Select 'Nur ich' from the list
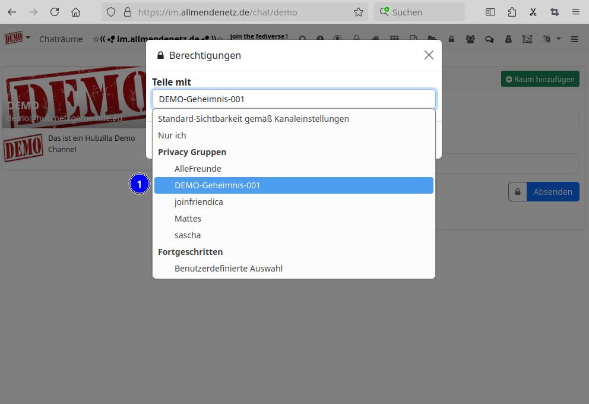 coord(172,135)
